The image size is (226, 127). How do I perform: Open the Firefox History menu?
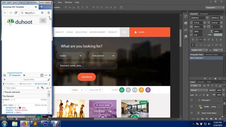point(22,2)
